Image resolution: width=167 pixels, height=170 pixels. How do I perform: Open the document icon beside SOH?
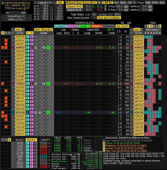pos(99,2)
